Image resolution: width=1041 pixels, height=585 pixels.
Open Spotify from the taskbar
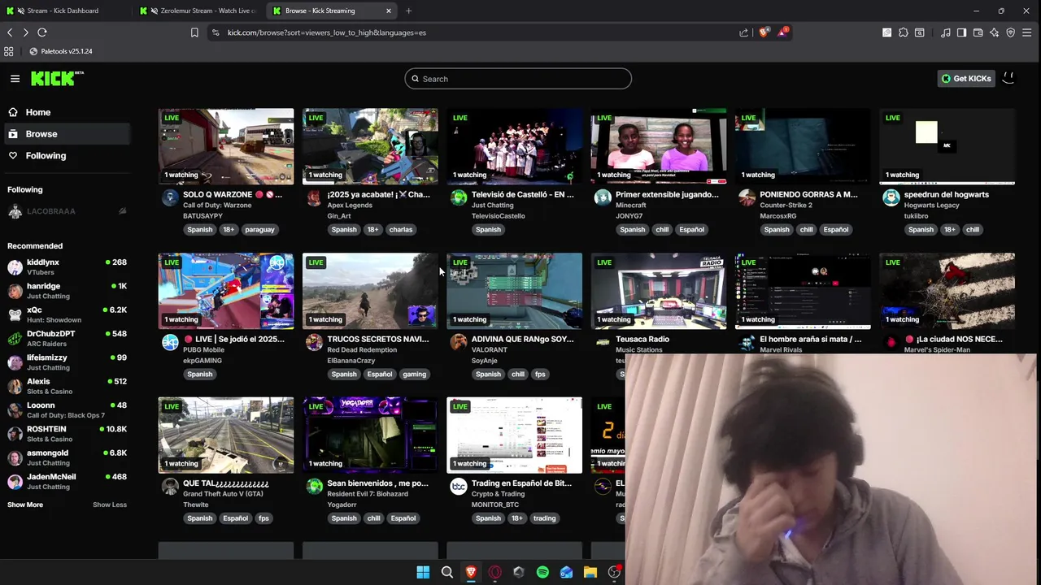click(x=542, y=573)
